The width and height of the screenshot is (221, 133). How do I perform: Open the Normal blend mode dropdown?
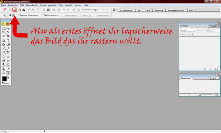coord(188,30)
